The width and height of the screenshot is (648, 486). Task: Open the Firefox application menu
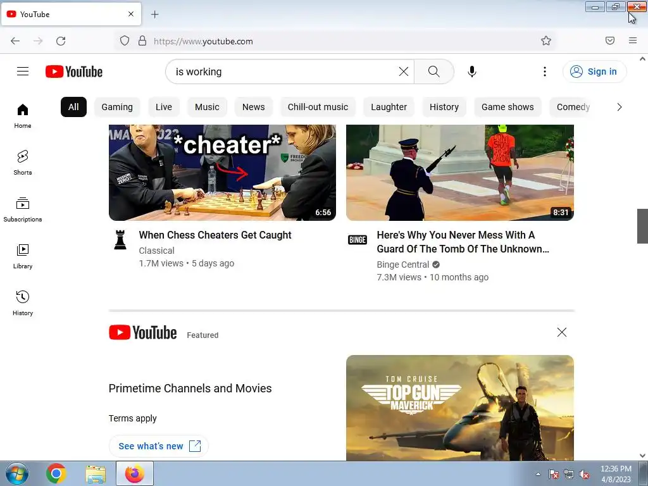pos(633,40)
